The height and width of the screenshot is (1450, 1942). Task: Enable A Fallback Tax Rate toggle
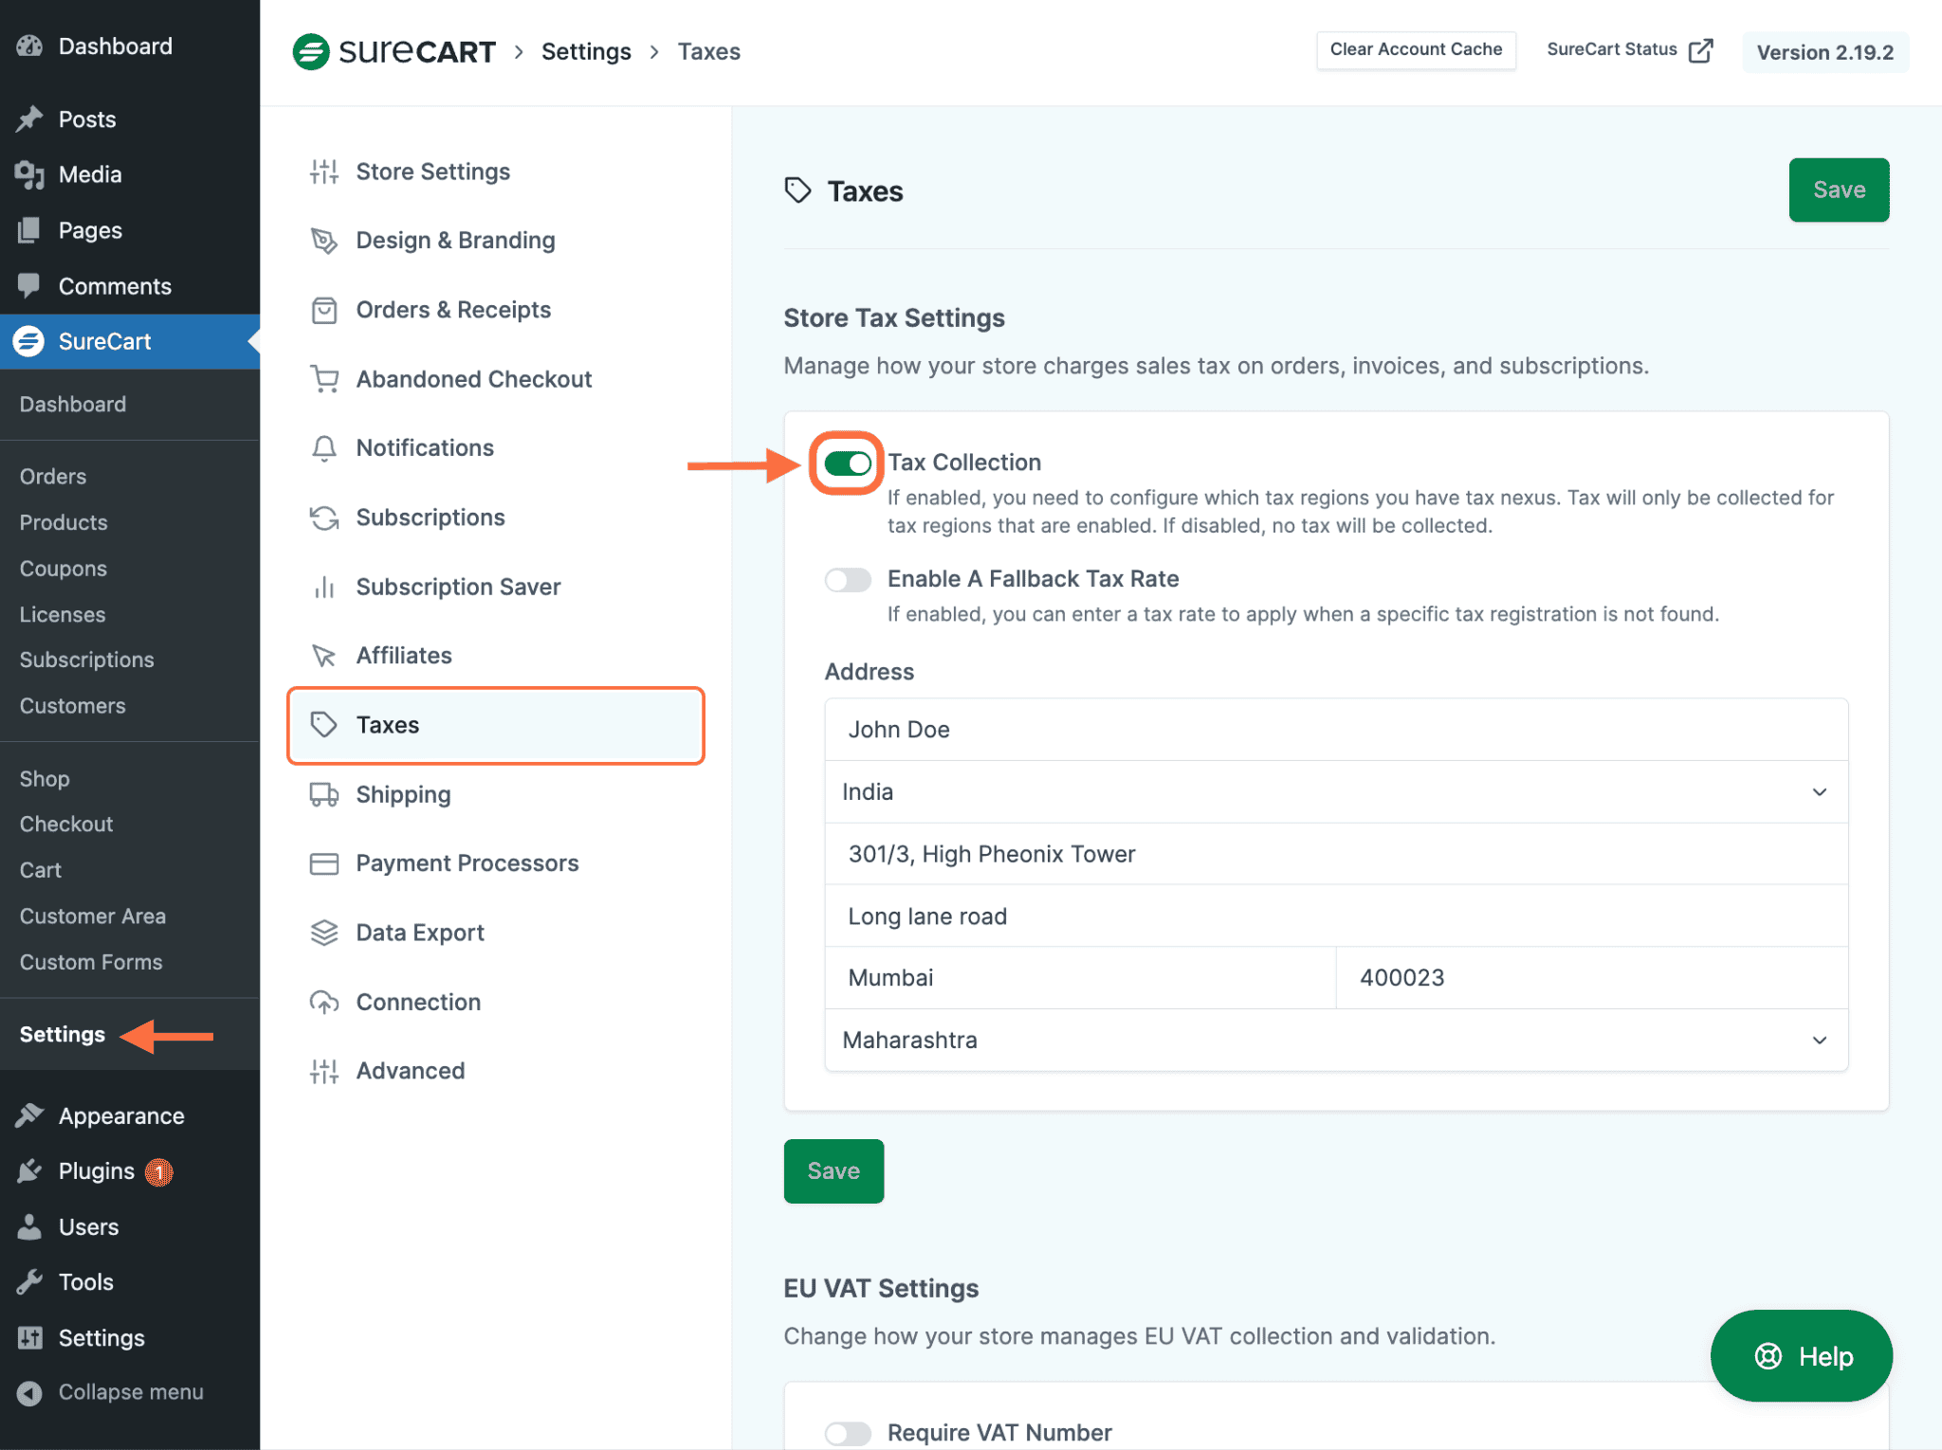coord(848,579)
